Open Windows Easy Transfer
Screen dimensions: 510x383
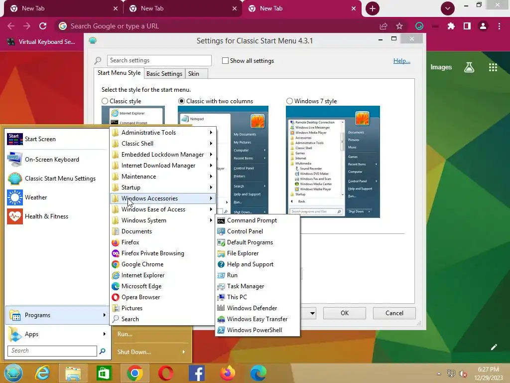257,319
